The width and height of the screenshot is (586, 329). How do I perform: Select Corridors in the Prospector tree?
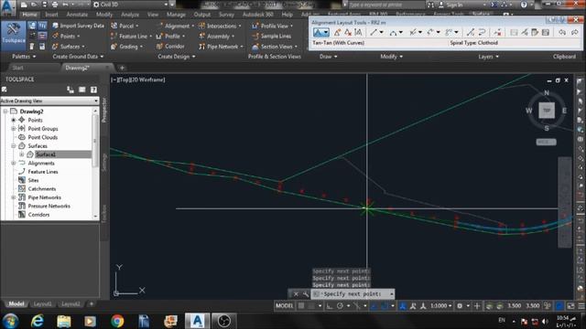tap(38, 215)
